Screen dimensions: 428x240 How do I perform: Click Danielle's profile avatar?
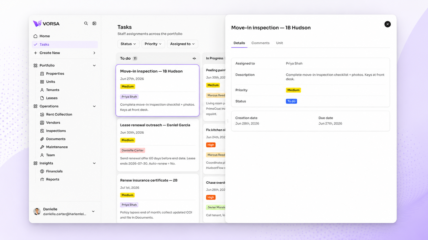(37, 211)
